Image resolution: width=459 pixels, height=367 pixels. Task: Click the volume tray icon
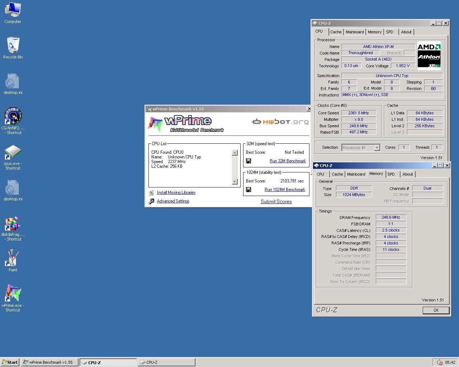click(440, 362)
